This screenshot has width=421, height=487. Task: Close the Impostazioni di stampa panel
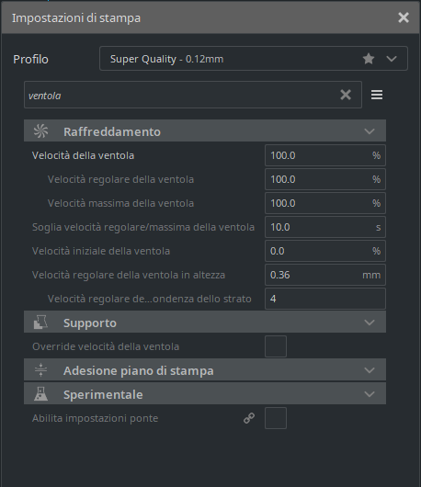(404, 17)
